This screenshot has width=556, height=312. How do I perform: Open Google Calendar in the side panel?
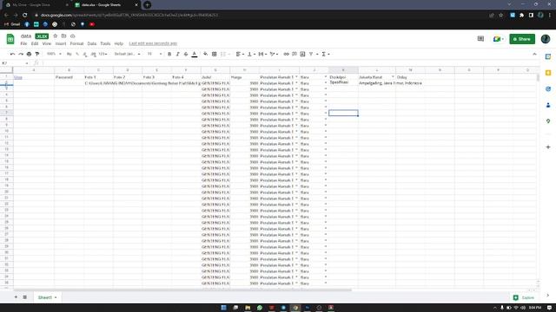tap(548, 56)
